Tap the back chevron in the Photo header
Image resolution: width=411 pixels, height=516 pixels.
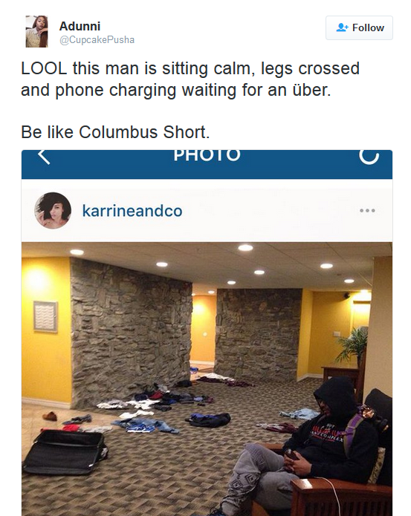[x=43, y=157]
